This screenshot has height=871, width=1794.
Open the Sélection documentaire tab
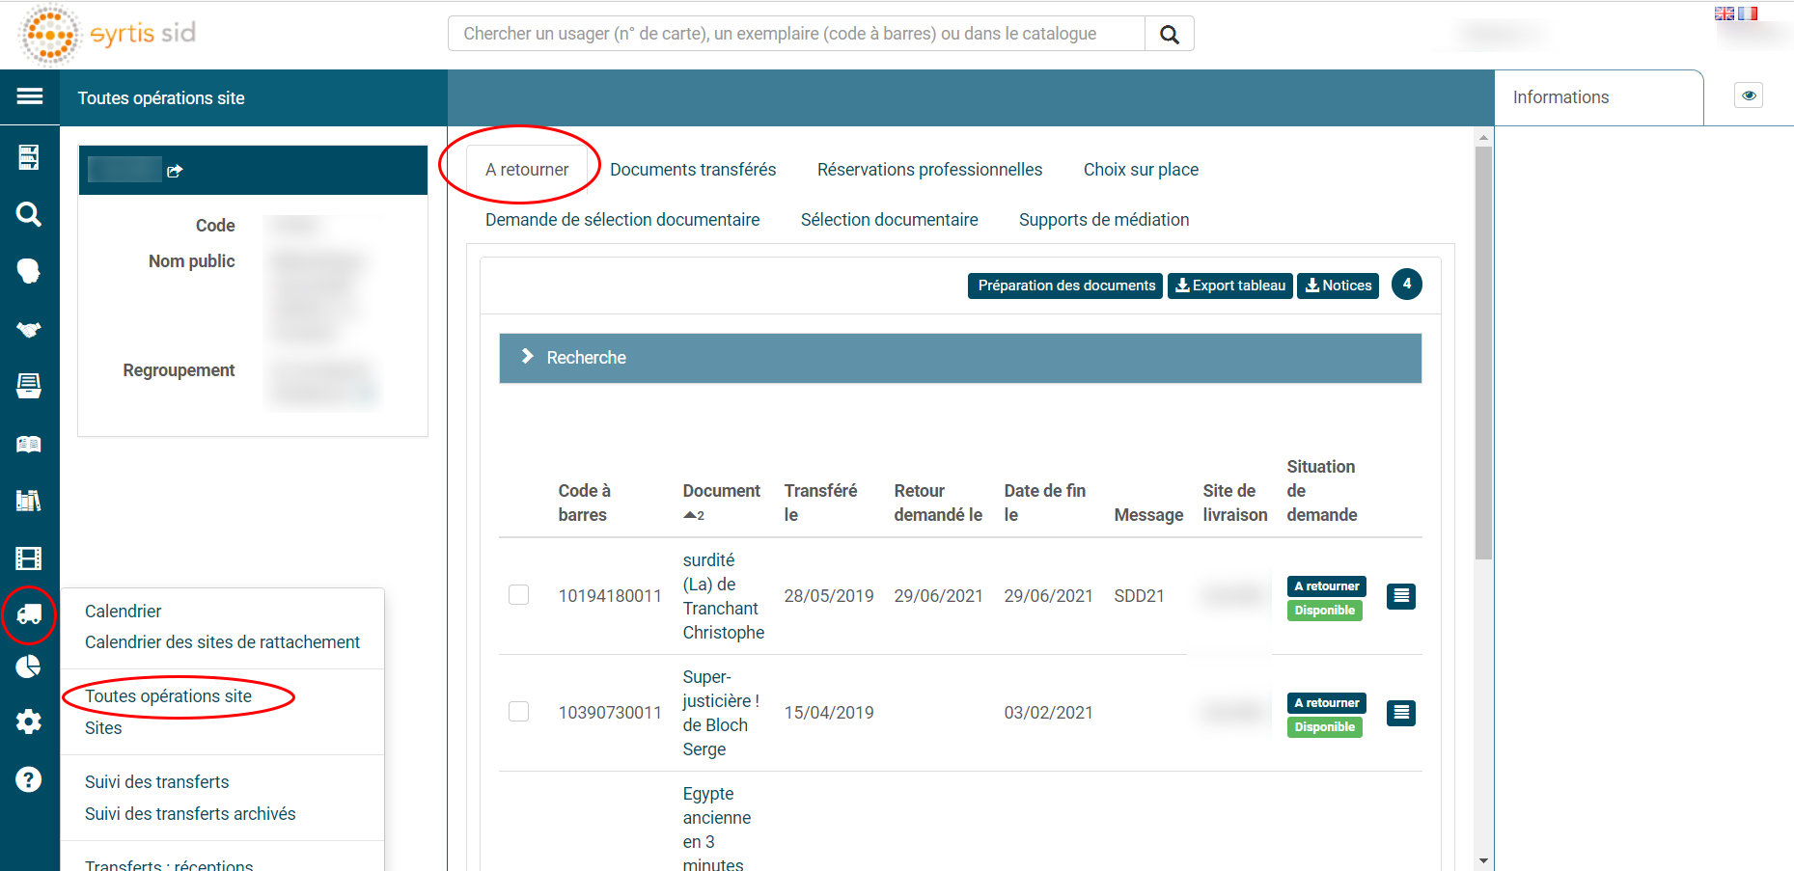tap(889, 220)
